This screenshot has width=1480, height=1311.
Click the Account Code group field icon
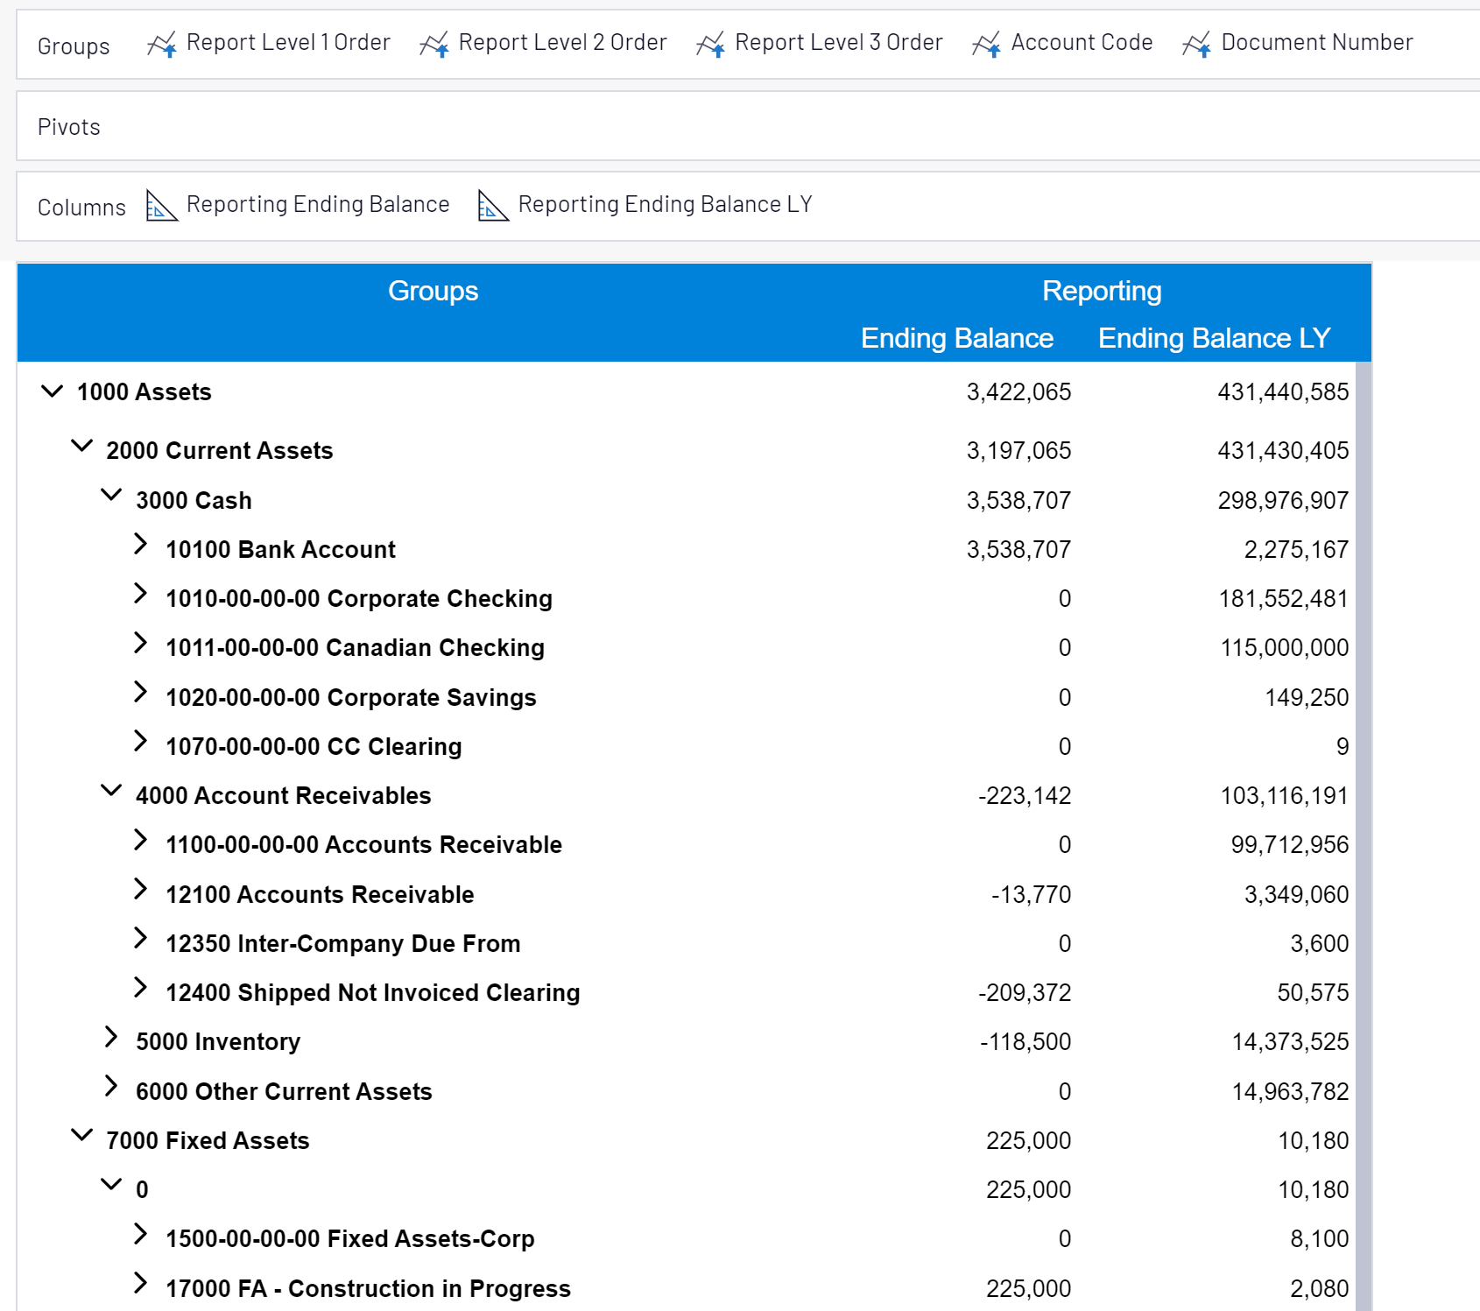[988, 42]
